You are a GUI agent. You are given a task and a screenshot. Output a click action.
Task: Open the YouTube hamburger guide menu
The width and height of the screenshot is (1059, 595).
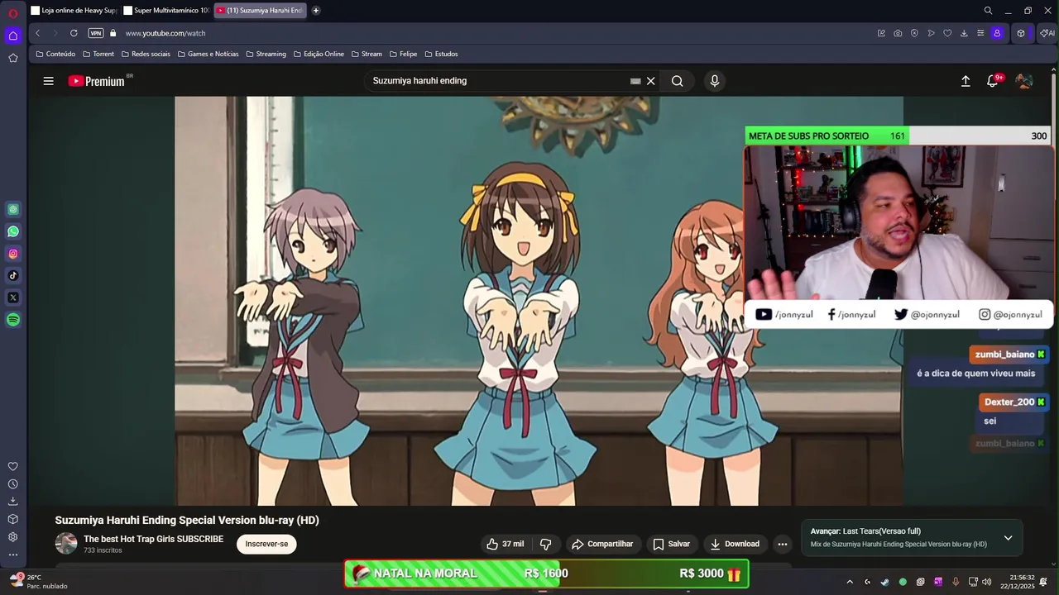pyautogui.click(x=49, y=81)
